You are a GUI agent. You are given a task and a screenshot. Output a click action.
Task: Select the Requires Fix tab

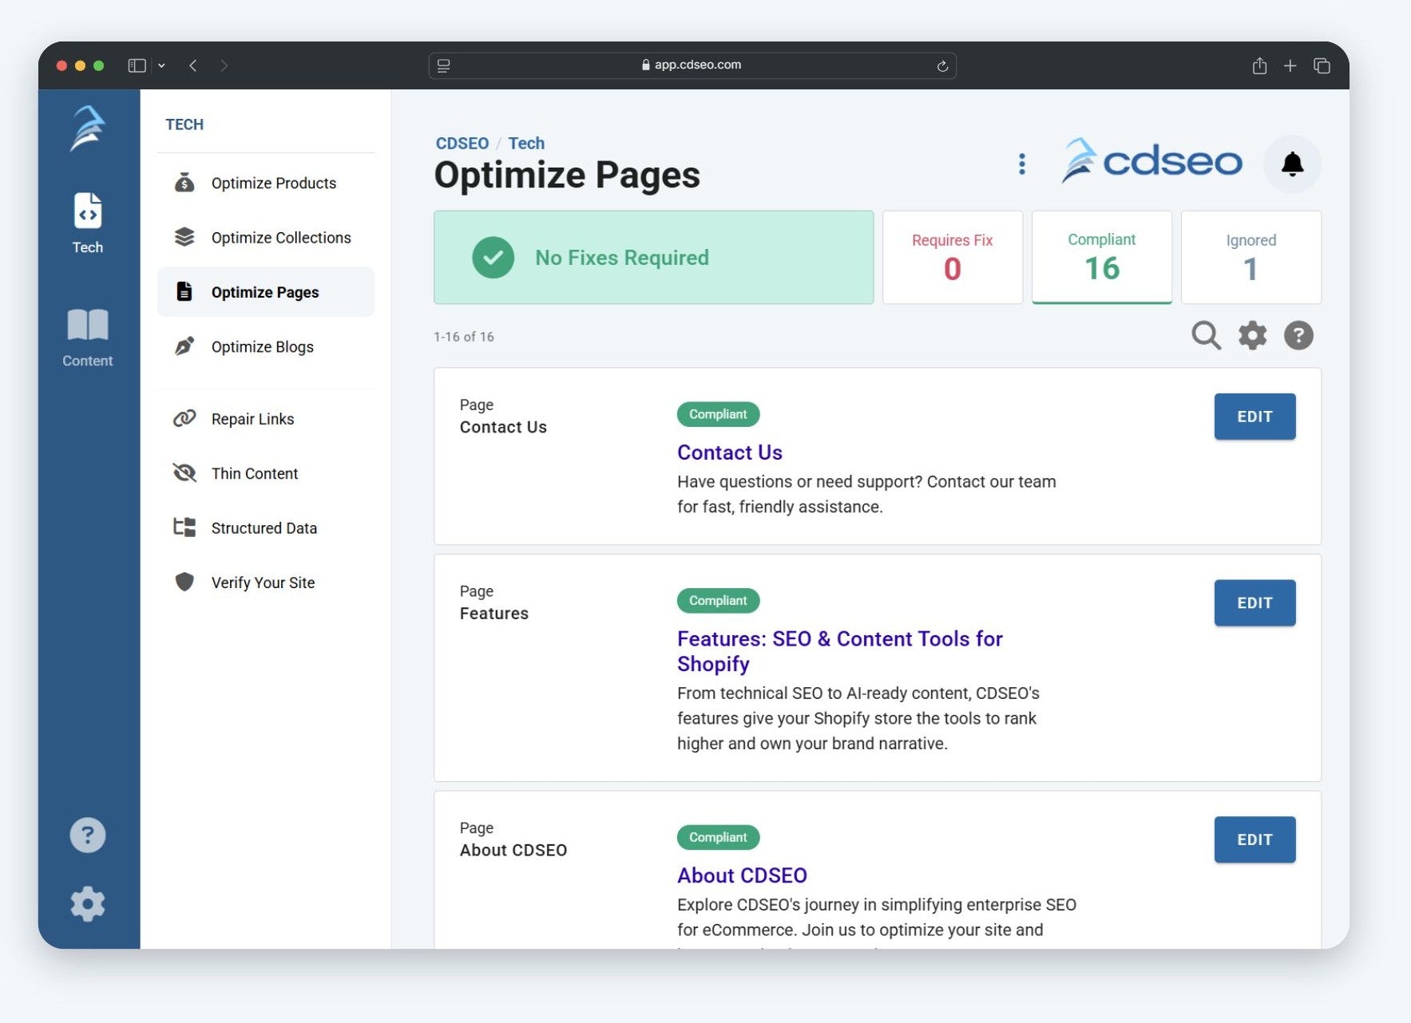[952, 257]
